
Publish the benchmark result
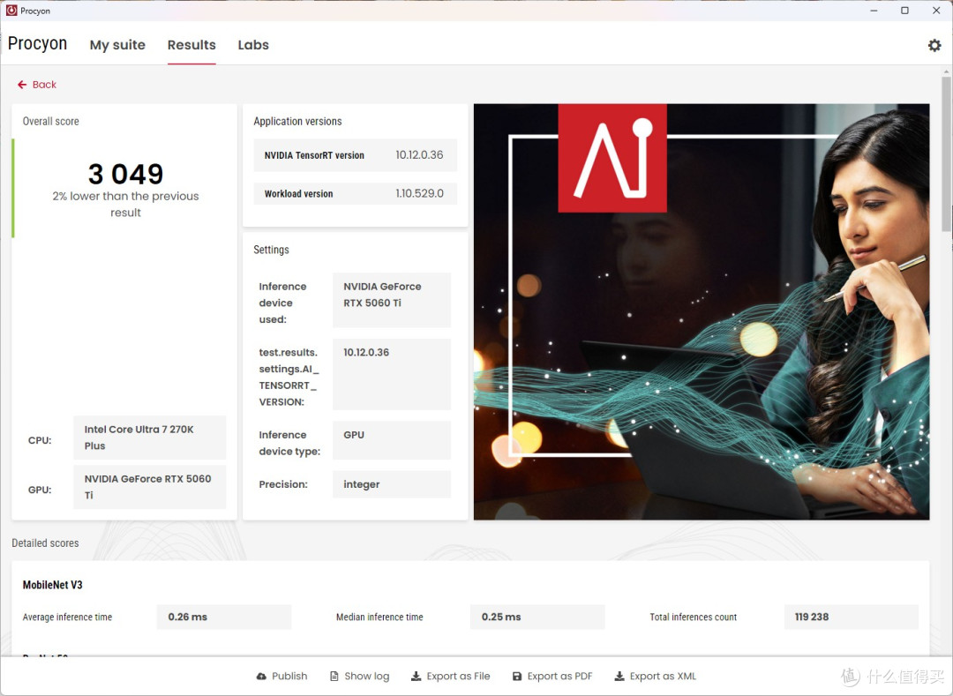click(x=282, y=676)
